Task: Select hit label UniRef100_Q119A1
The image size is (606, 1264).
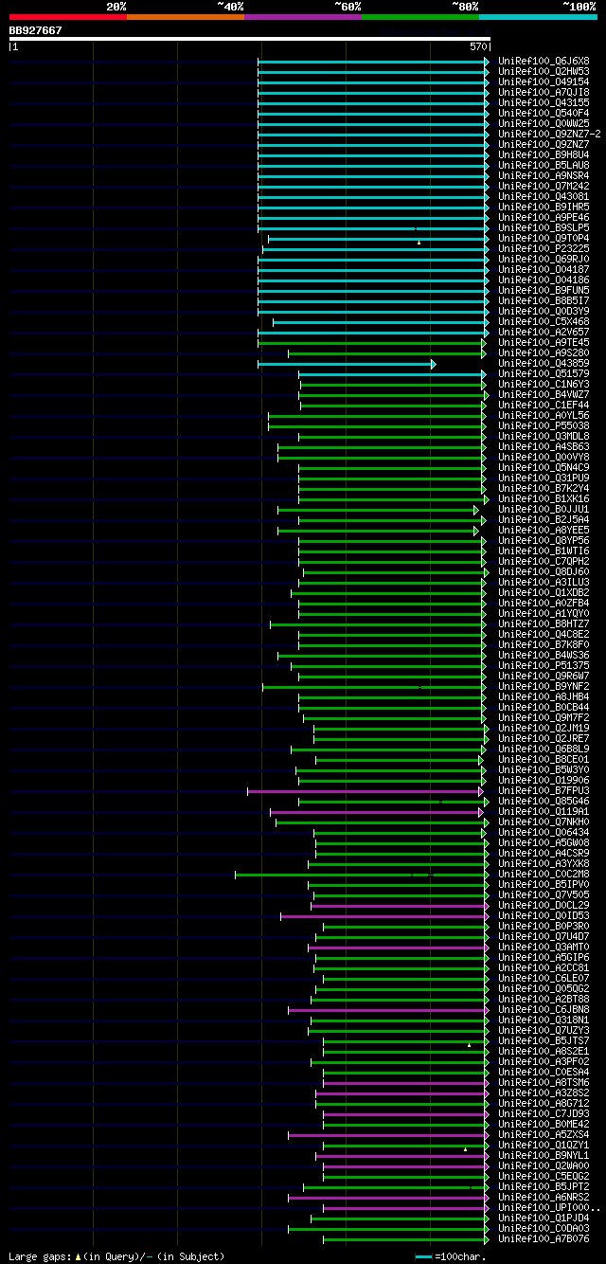Action: [x=544, y=811]
